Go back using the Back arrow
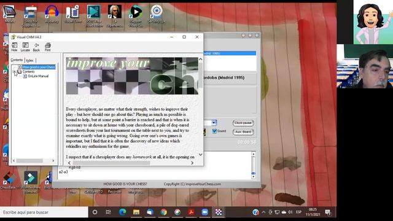The height and width of the screenshot is (221, 393). click(x=36, y=47)
